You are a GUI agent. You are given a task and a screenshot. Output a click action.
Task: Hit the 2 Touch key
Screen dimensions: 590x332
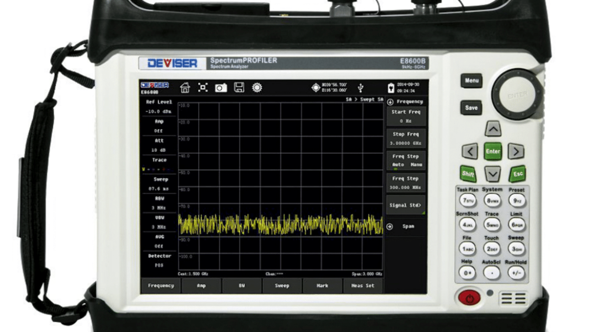[x=492, y=249]
